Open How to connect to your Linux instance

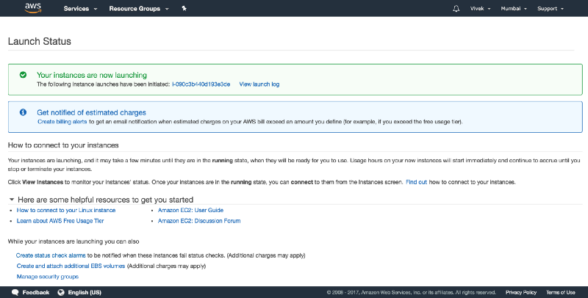66,211
